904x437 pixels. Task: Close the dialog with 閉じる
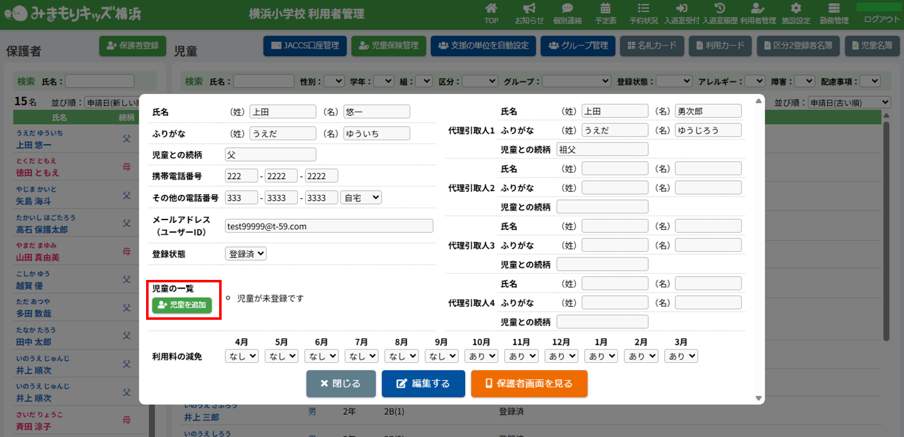click(341, 383)
